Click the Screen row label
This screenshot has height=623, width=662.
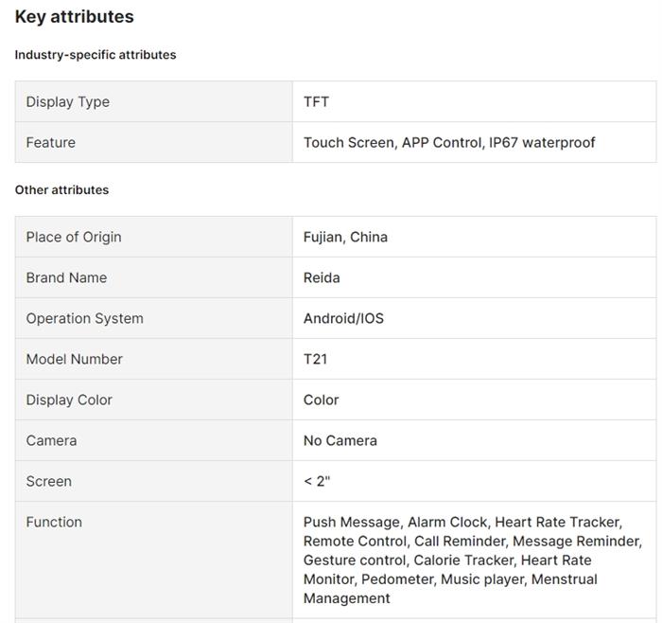49,482
